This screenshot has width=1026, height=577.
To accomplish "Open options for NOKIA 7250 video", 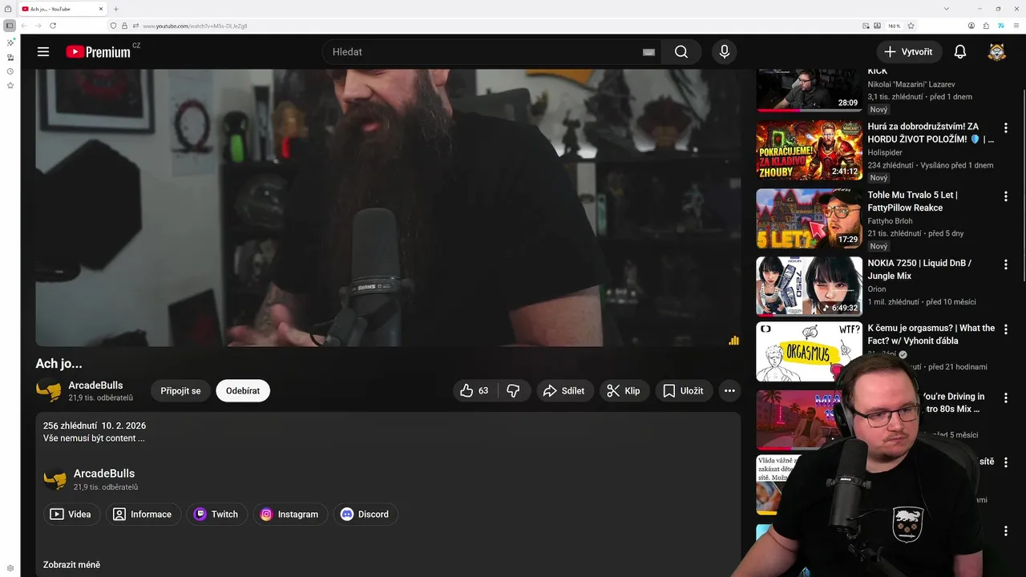I will 1006,264.
